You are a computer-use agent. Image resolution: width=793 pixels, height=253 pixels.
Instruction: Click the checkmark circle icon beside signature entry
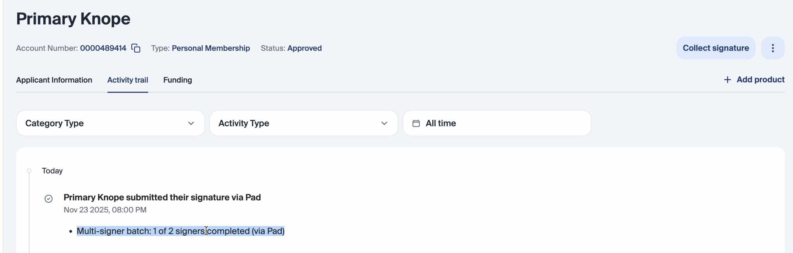point(49,199)
